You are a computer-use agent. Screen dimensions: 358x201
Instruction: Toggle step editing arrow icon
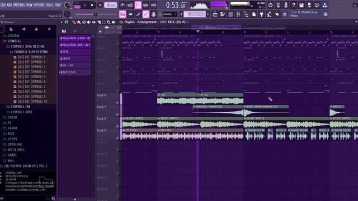tap(130, 15)
